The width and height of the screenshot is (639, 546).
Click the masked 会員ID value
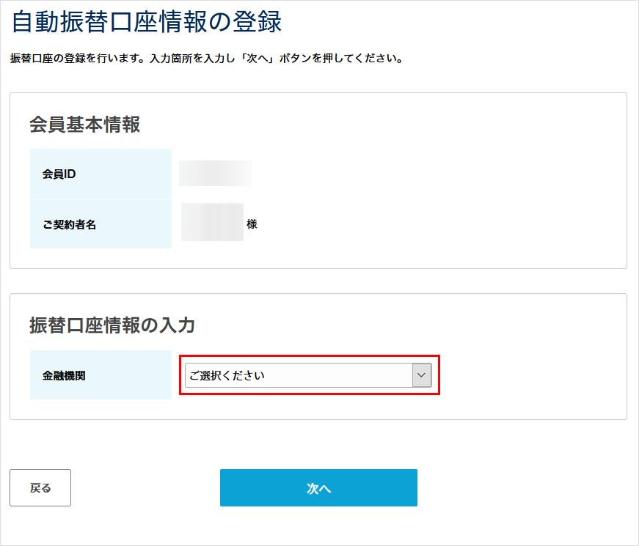pos(215,173)
